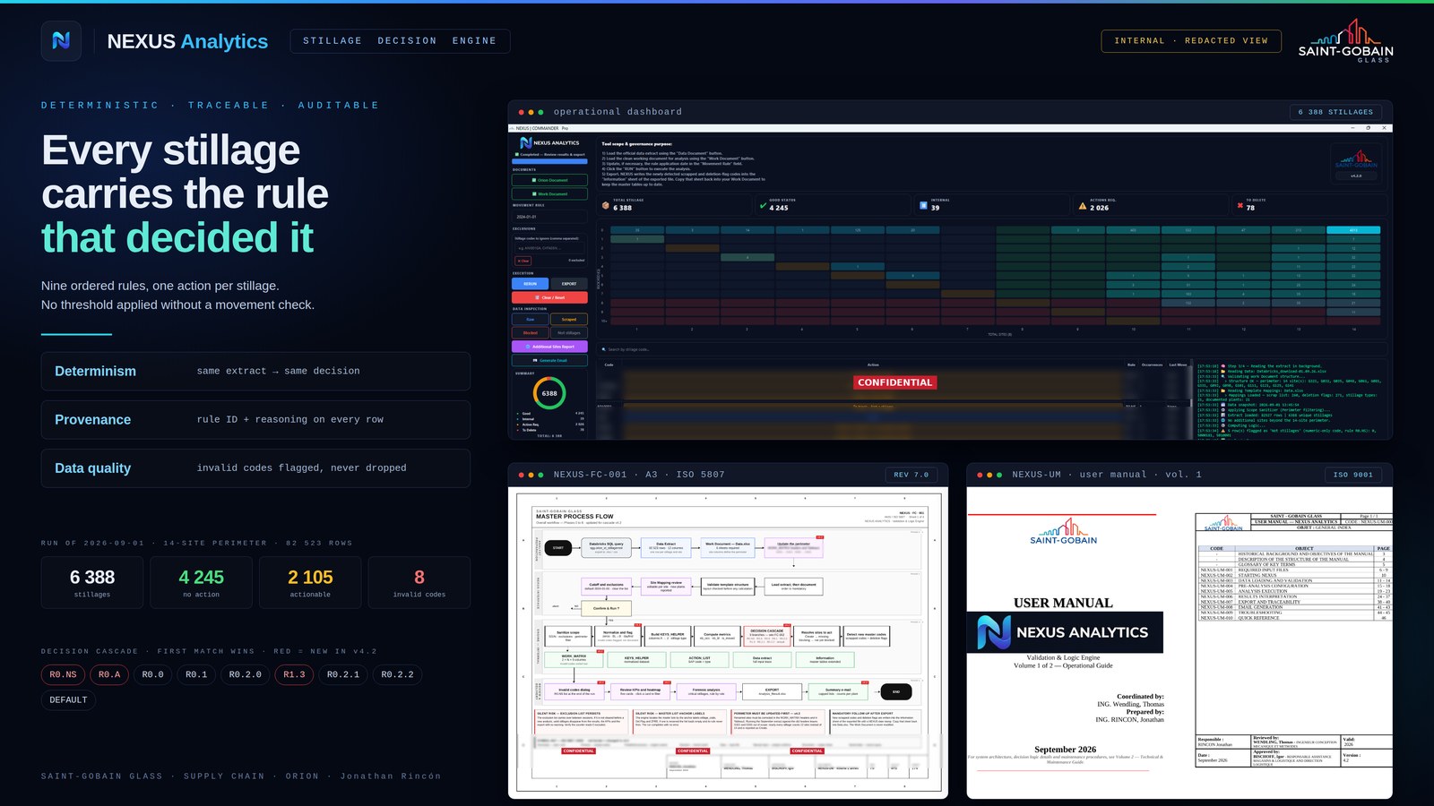Click the Generate Email button

pyautogui.click(x=549, y=360)
